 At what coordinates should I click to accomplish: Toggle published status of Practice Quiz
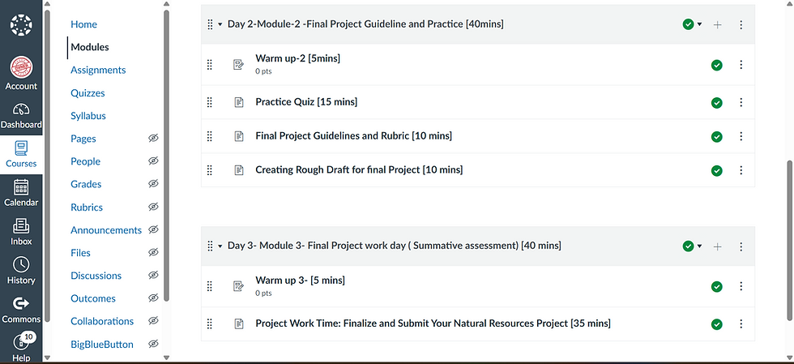tap(716, 102)
